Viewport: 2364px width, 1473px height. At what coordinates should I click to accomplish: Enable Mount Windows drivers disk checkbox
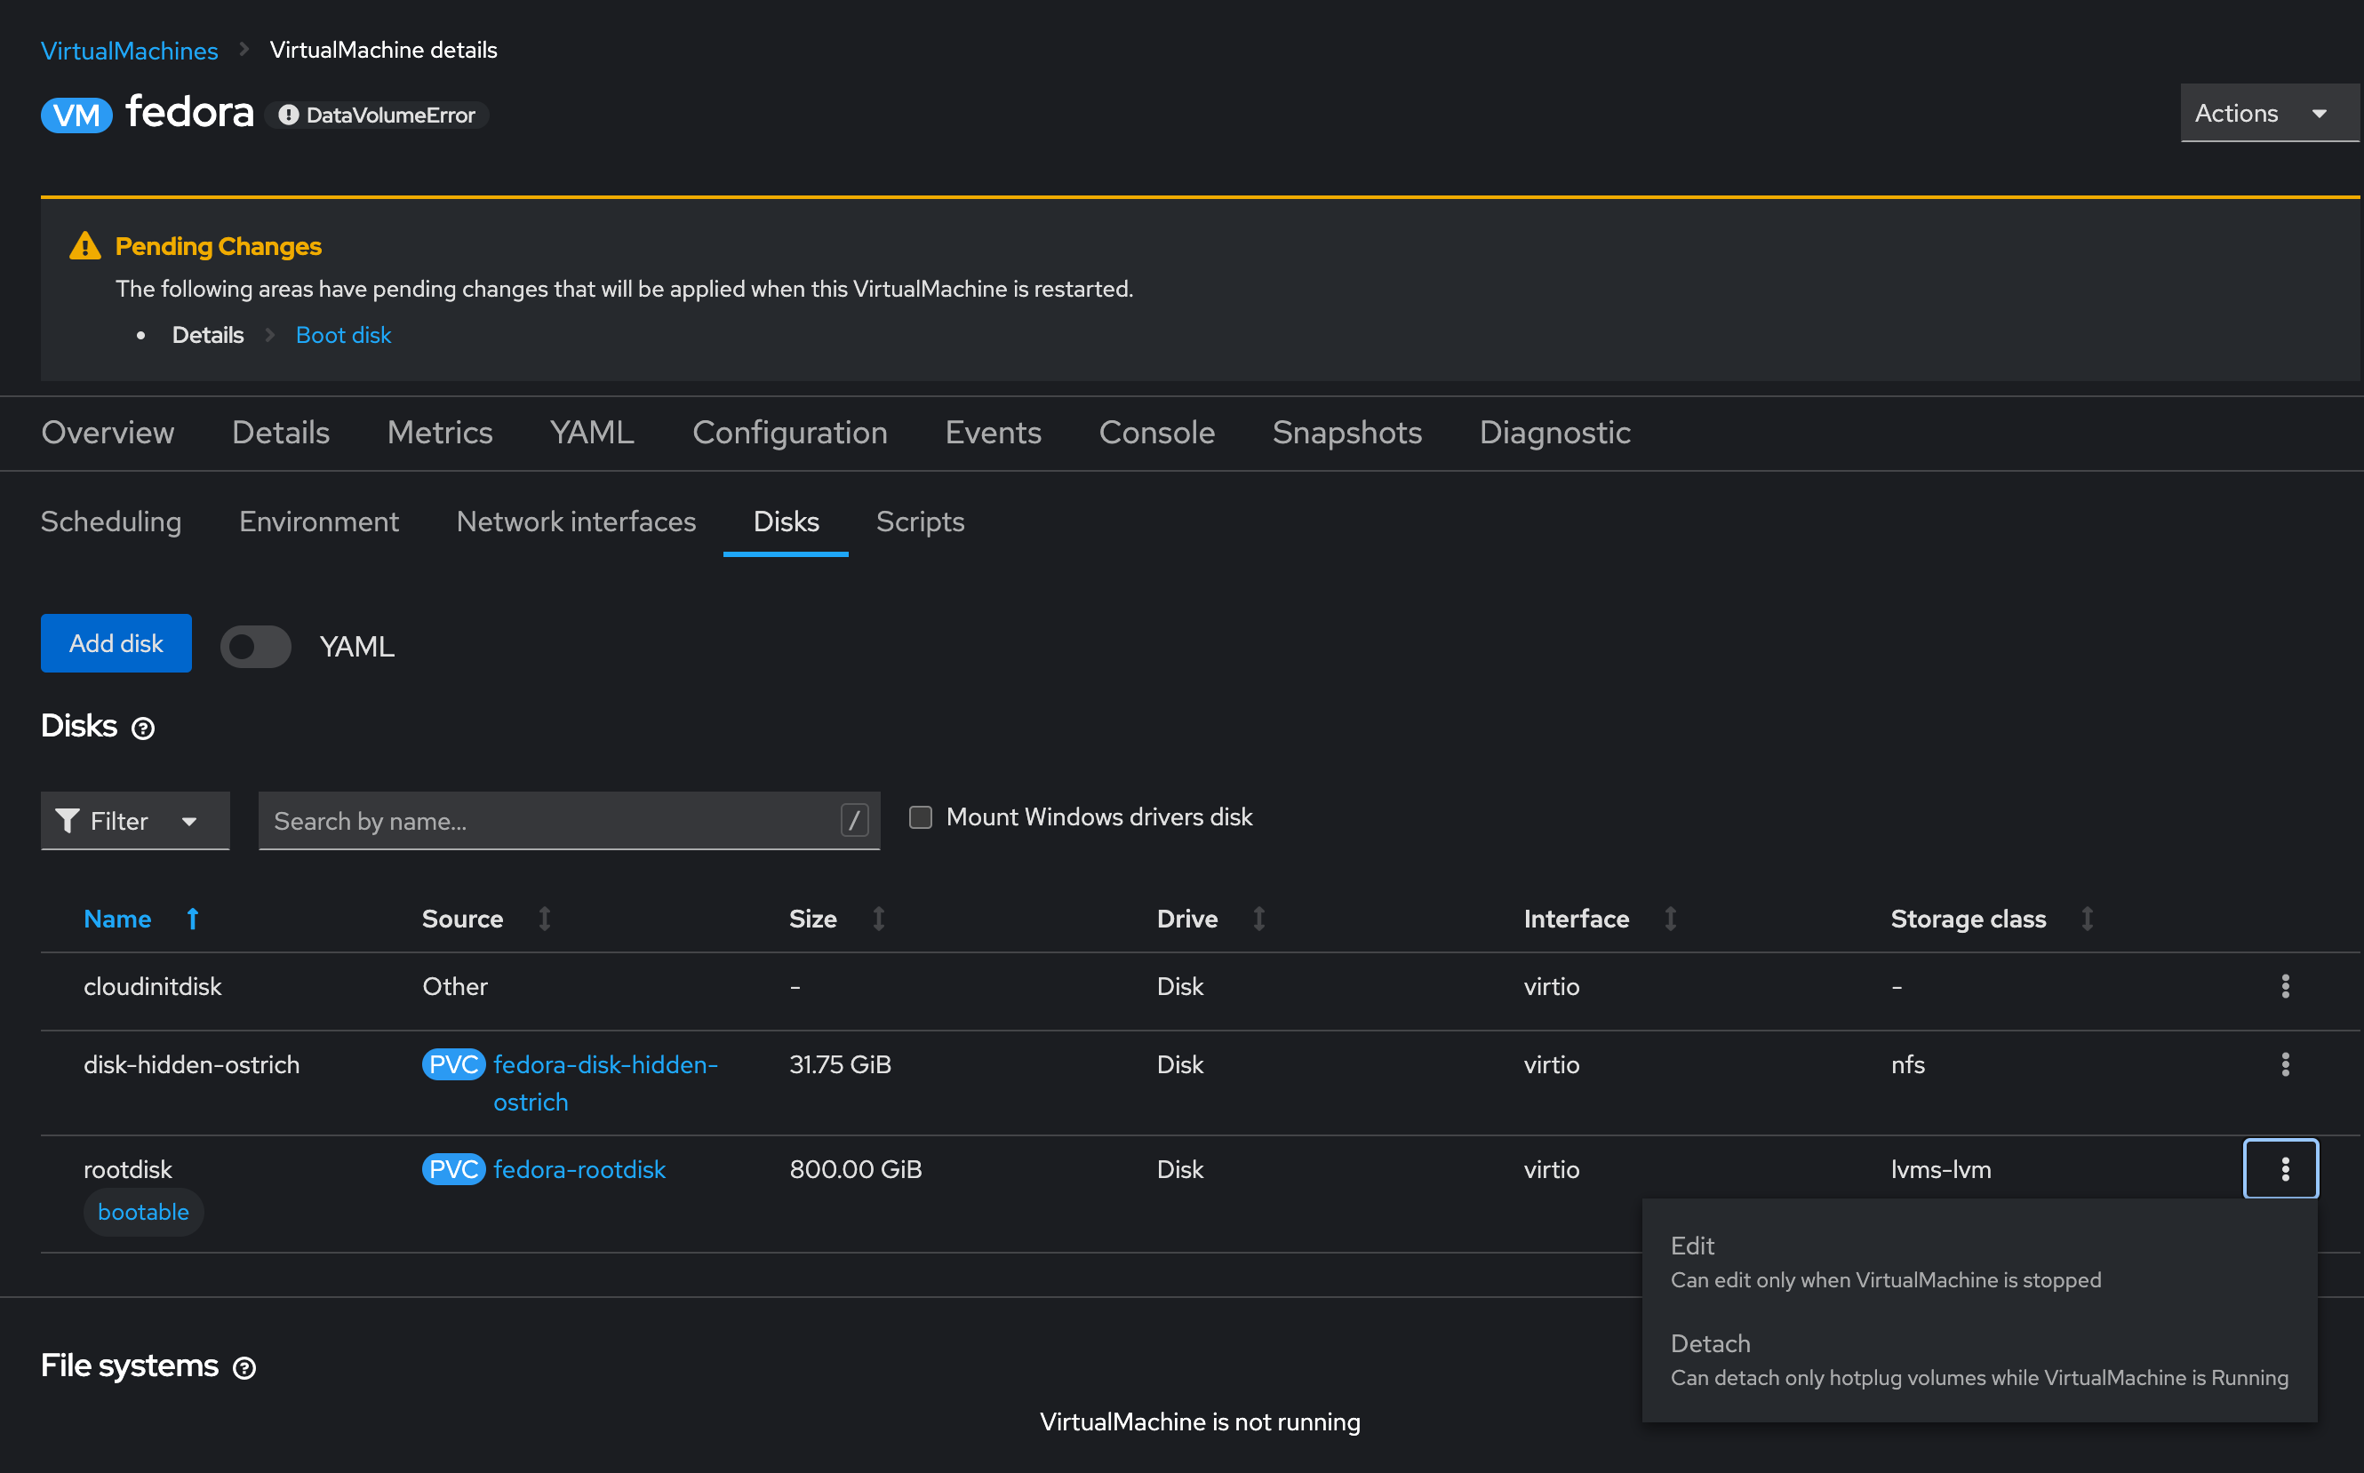tap(920, 817)
